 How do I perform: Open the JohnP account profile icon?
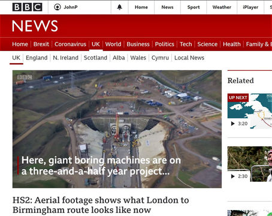[x=58, y=7]
